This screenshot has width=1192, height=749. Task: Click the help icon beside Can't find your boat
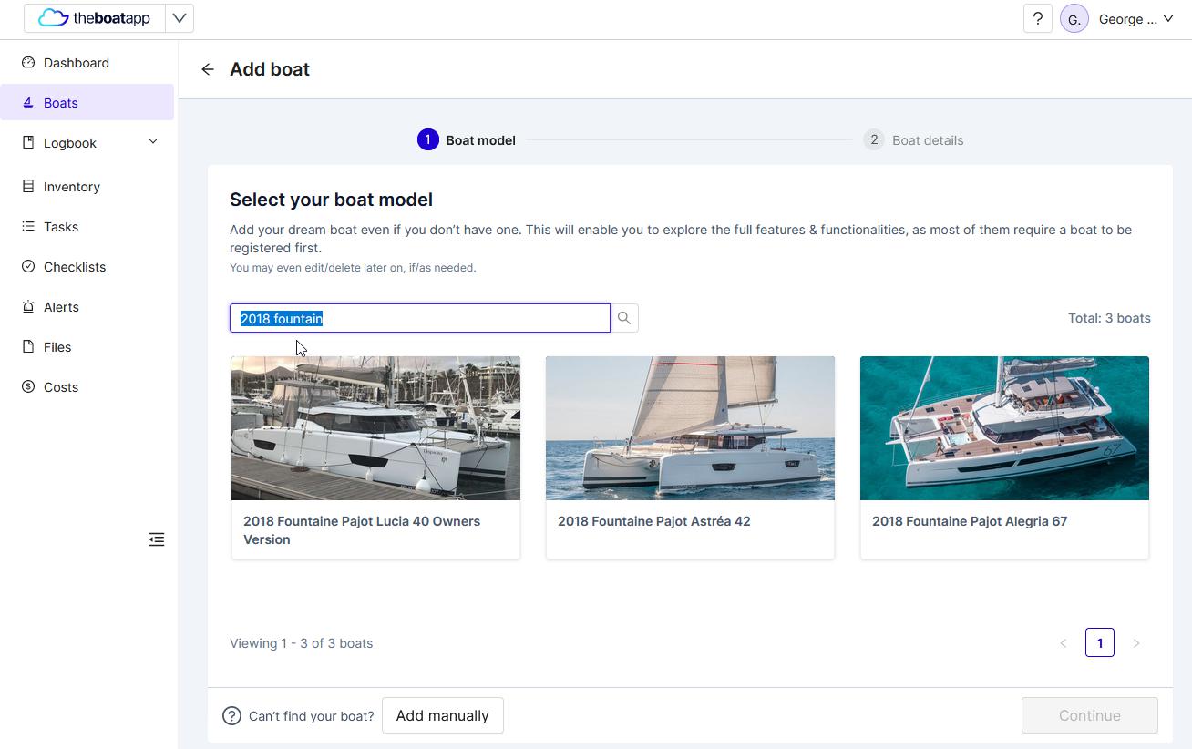click(x=231, y=716)
